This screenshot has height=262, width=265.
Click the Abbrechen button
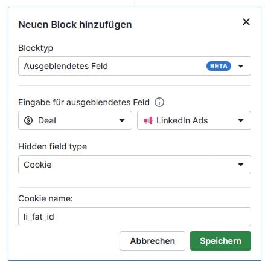pyautogui.click(x=152, y=241)
